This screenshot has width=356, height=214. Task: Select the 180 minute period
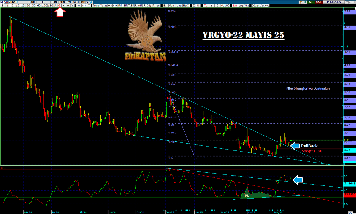point(50,6)
